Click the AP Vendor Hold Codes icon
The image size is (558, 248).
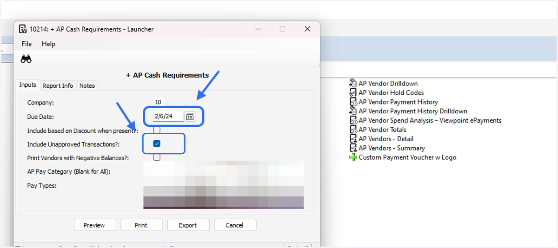352,93
